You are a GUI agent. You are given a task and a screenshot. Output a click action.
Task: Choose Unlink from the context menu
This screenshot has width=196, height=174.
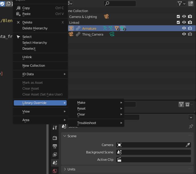click(40, 57)
